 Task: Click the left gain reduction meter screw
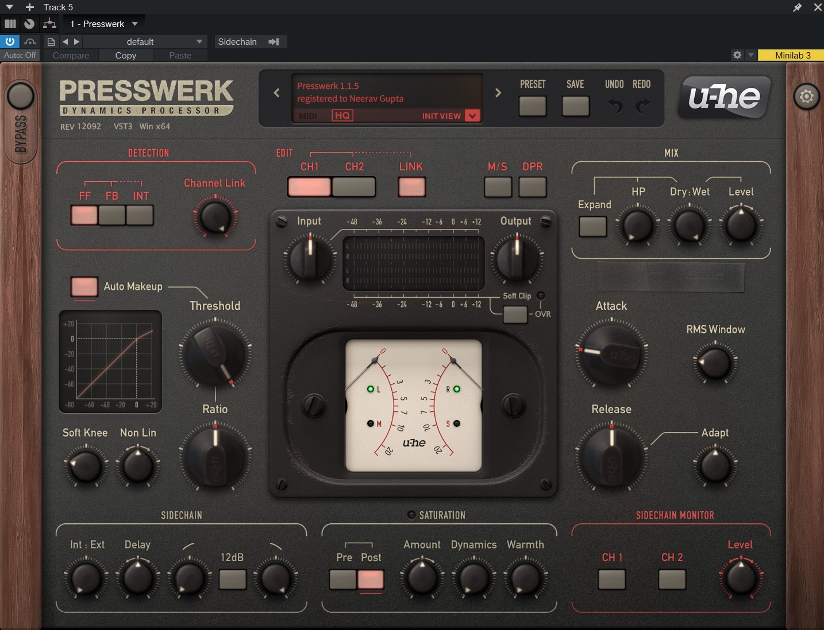315,405
